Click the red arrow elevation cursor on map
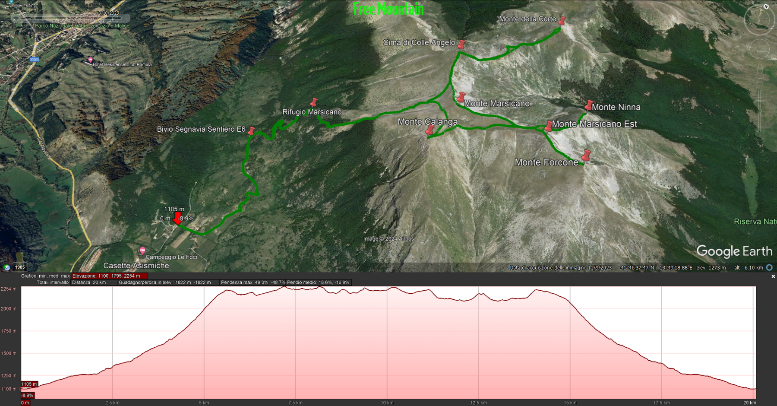The height and width of the screenshot is (406, 777). click(177, 218)
